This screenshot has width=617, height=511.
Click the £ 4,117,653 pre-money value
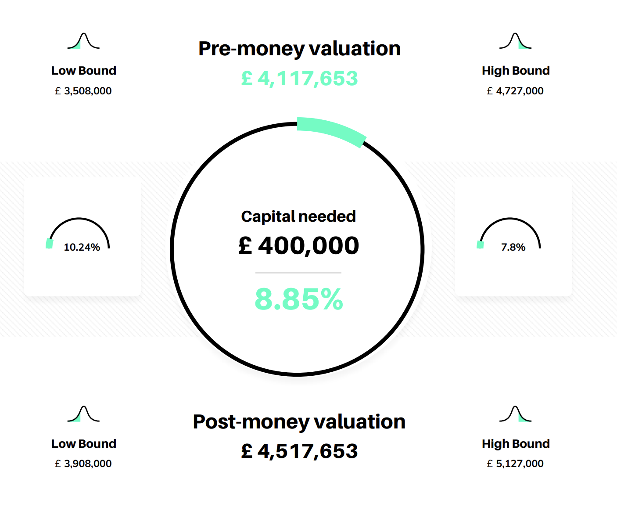pyautogui.click(x=299, y=79)
